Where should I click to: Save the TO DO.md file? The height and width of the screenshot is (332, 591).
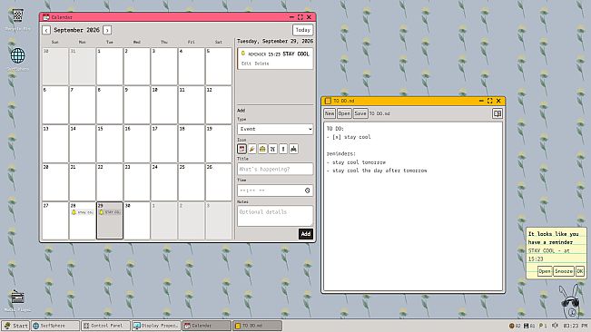pos(360,113)
